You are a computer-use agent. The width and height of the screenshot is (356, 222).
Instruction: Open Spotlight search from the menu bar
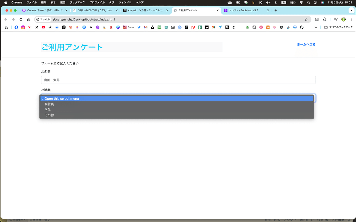pyautogui.click(x=309, y=2)
